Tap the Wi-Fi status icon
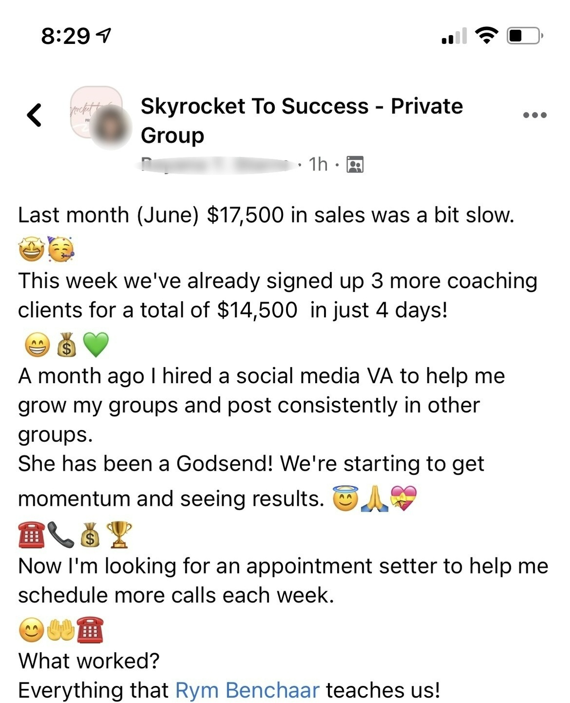 click(x=486, y=35)
